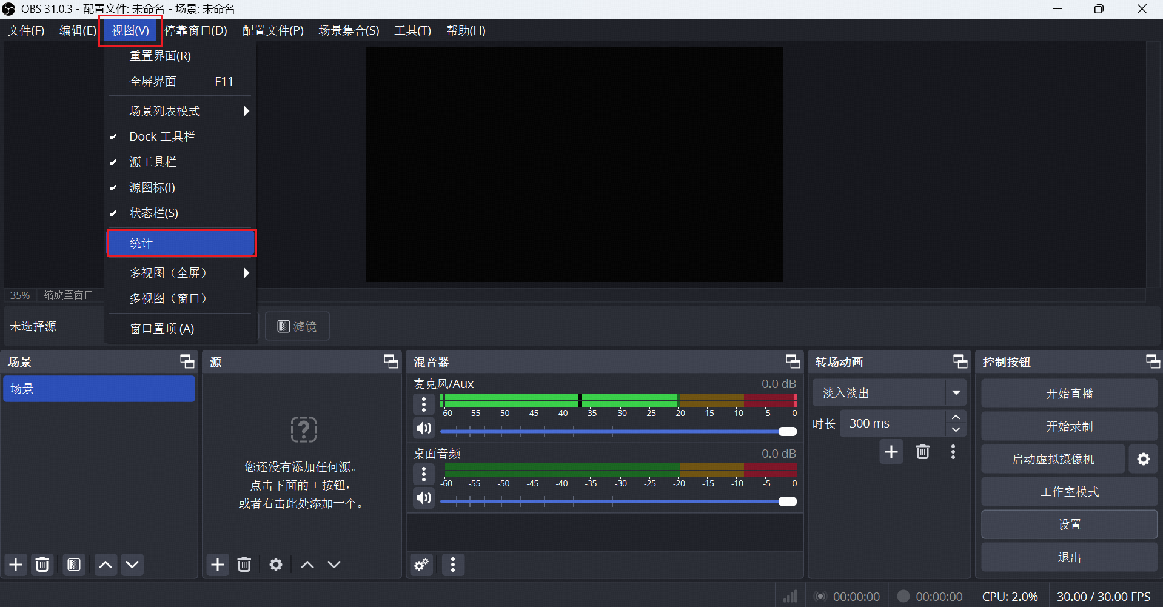Open scene filters icon in Scenes panel
Screen dimensions: 1163x607
74,565
